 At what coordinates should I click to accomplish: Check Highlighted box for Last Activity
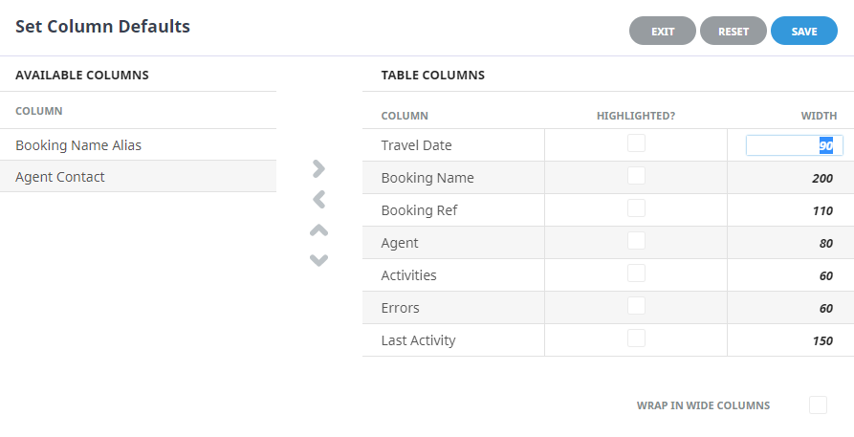point(636,339)
